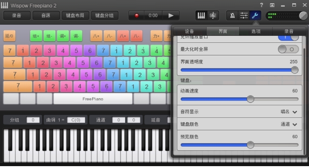Open the mixer sliders icon
The height and width of the screenshot is (168, 309).
click(244, 15)
